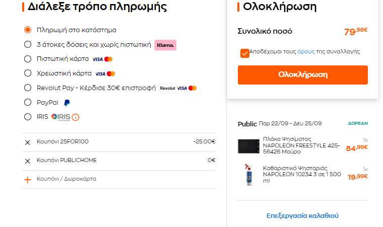Remove coupon PUBLICHOME with X icon

point(28,161)
